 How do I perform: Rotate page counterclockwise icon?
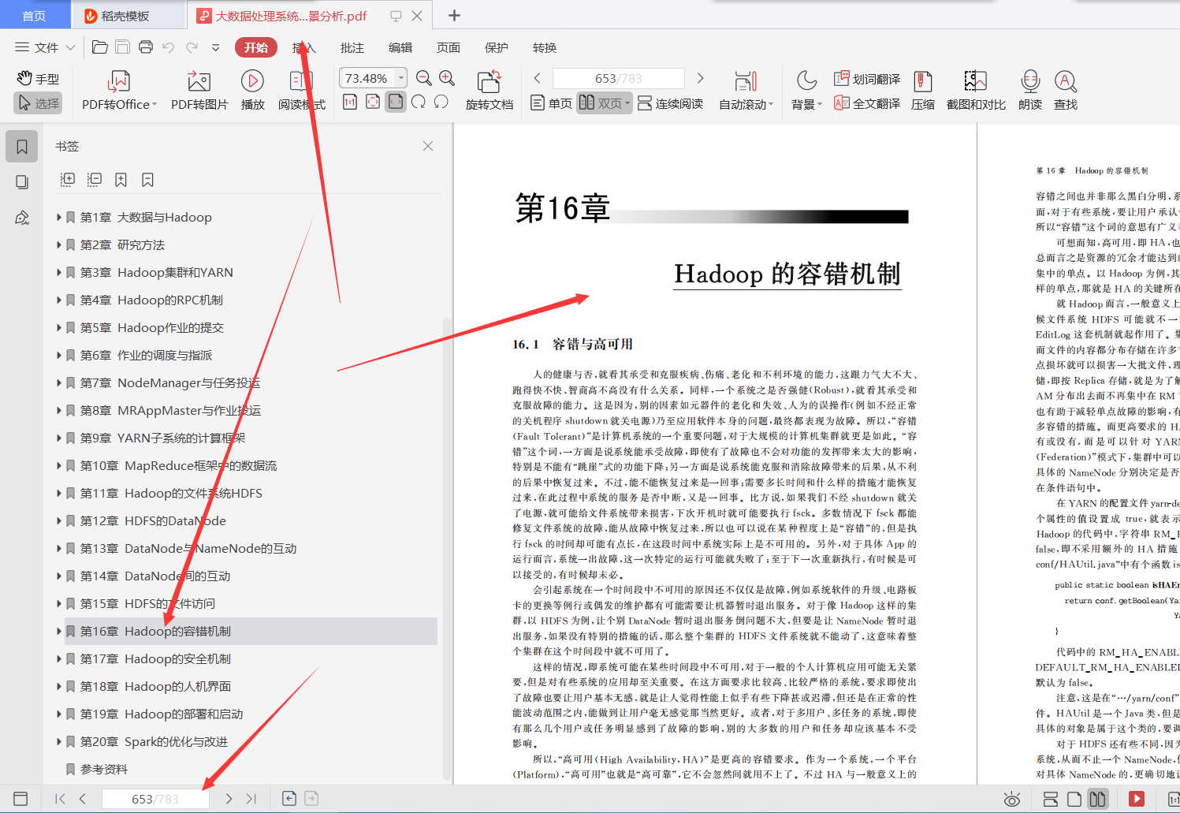441,102
